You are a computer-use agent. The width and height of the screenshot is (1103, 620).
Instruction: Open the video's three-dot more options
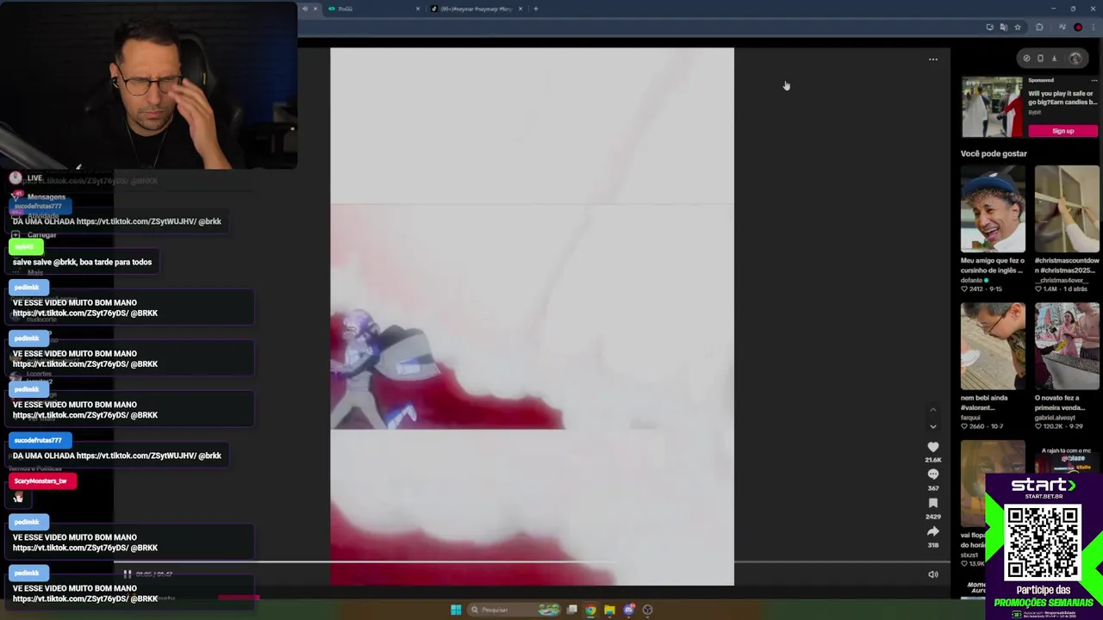[x=932, y=59]
